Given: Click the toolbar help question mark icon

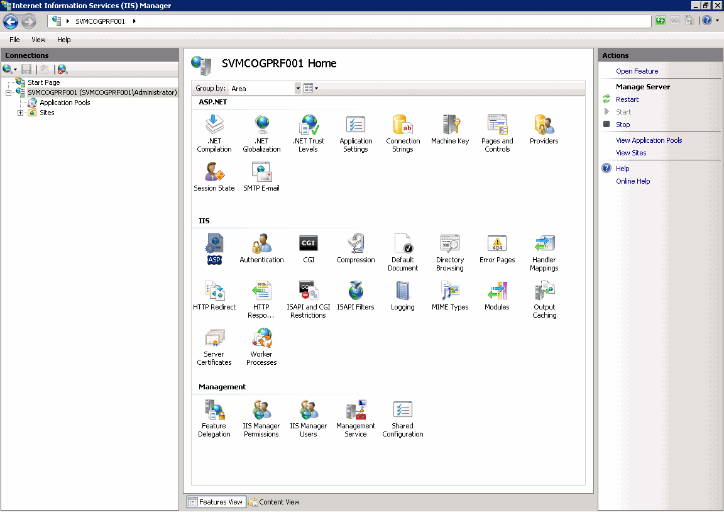Looking at the screenshot, I should coord(706,20).
